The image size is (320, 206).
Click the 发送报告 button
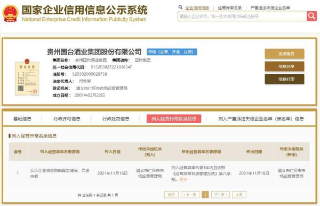(x=284, y=54)
